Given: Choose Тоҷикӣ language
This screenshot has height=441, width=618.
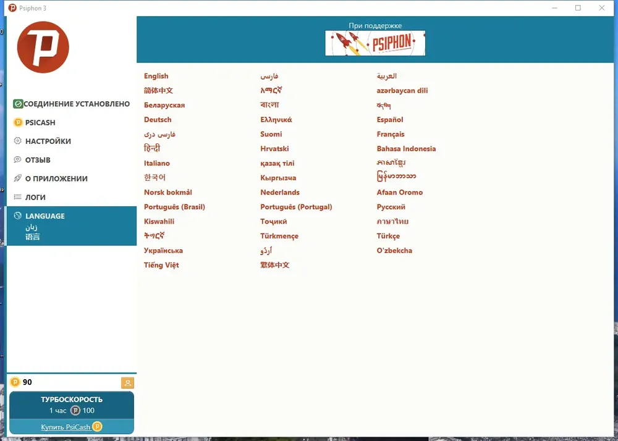Looking at the screenshot, I should [x=274, y=222].
